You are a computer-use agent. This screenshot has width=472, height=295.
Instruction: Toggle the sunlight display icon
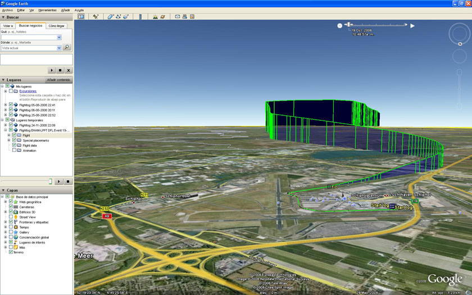(155, 16)
